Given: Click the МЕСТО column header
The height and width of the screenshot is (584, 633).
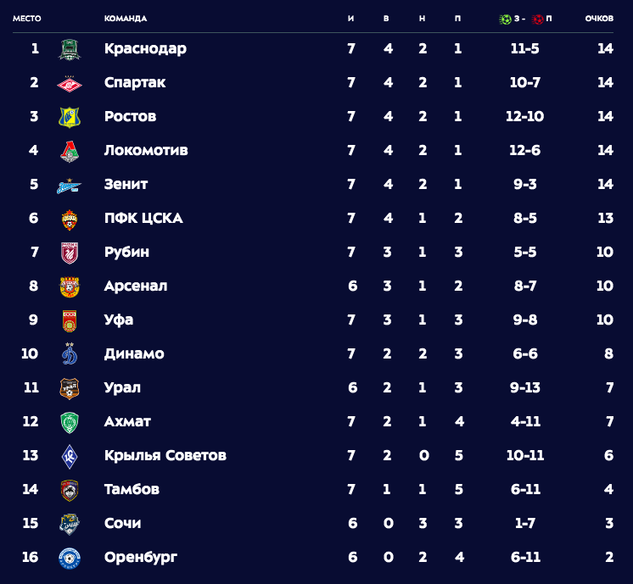Looking at the screenshot, I should click(x=27, y=19).
